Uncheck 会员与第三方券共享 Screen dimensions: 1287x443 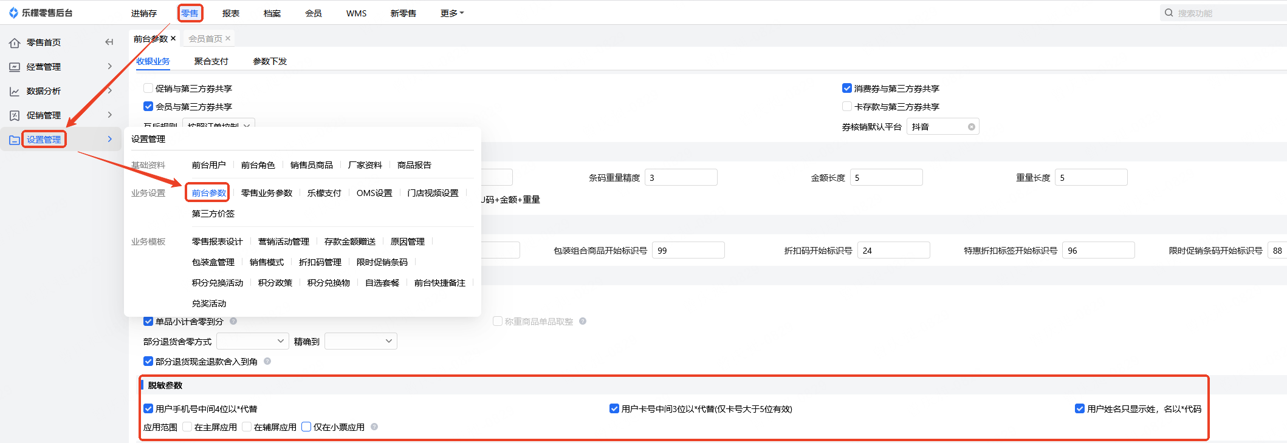click(x=148, y=106)
